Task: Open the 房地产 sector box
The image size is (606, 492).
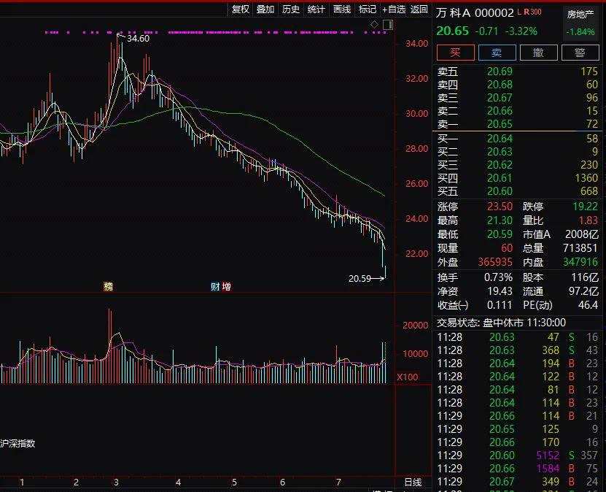Action: [x=580, y=23]
